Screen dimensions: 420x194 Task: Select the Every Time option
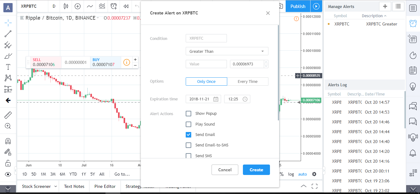(248, 81)
